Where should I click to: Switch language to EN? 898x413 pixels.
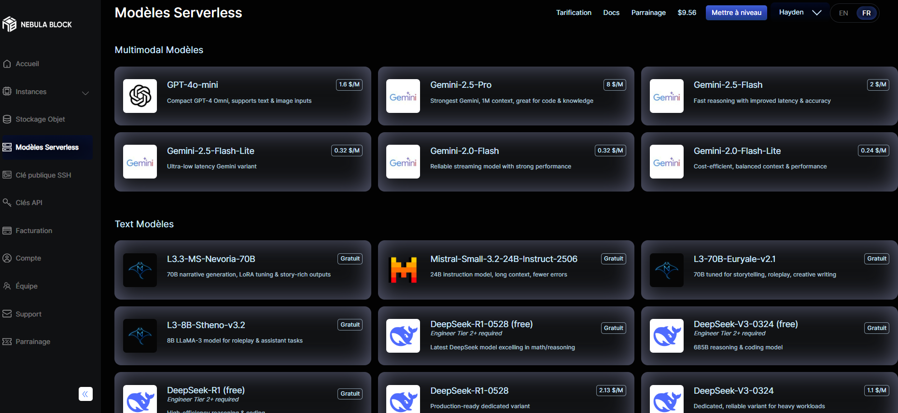[843, 13]
